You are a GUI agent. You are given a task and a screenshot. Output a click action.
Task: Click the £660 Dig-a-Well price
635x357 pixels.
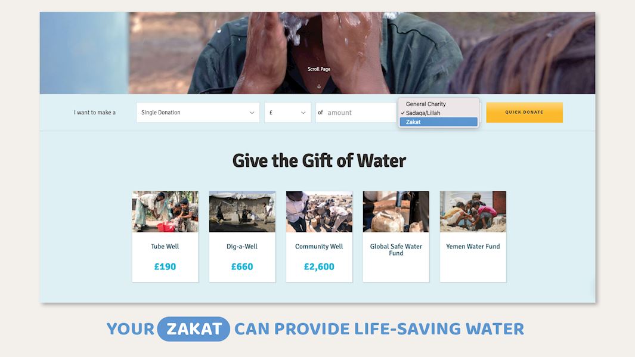click(x=242, y=266)
